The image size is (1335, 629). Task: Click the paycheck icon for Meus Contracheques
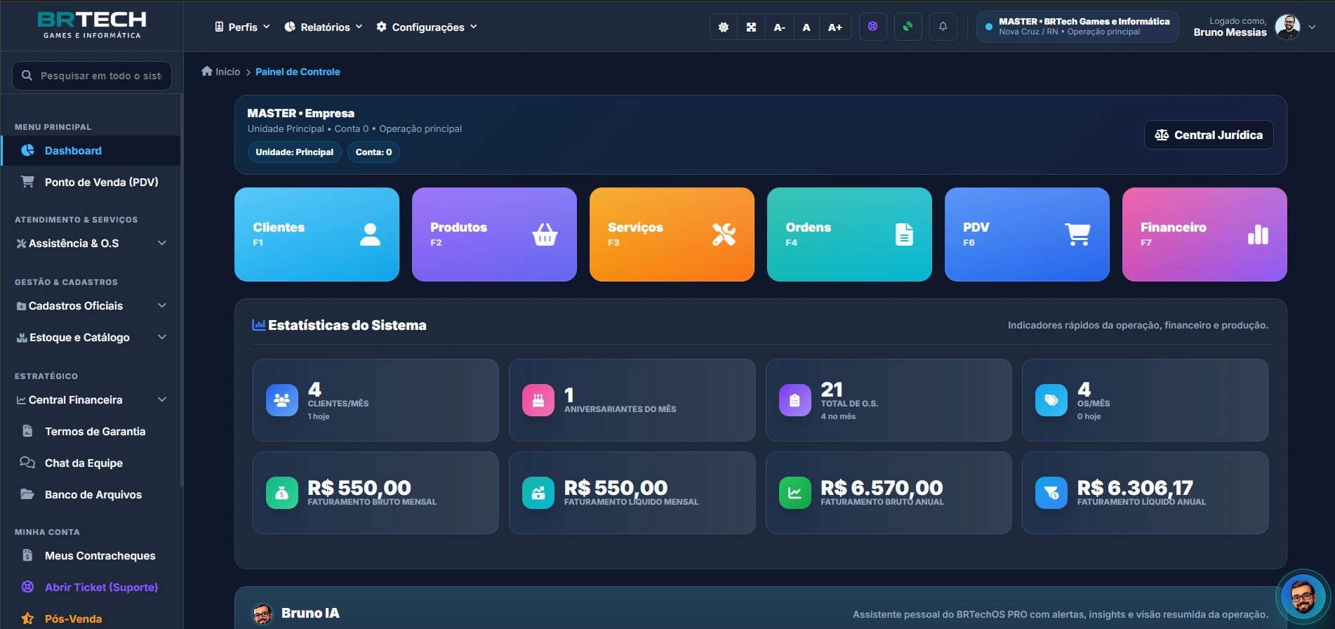click(x=27, y=555)
